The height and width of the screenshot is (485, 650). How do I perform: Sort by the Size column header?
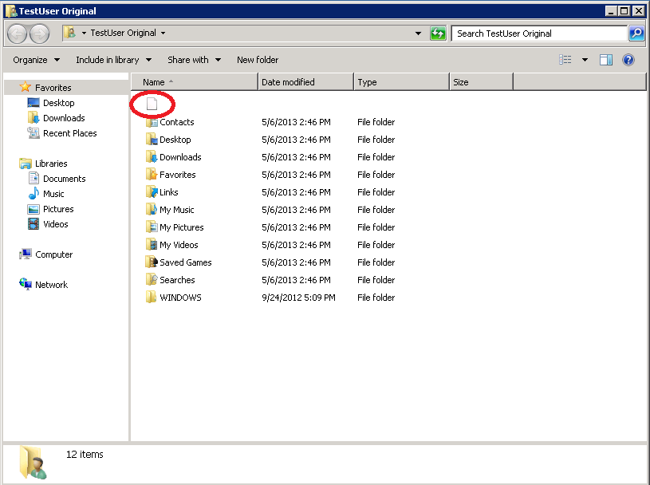(481, 82)
